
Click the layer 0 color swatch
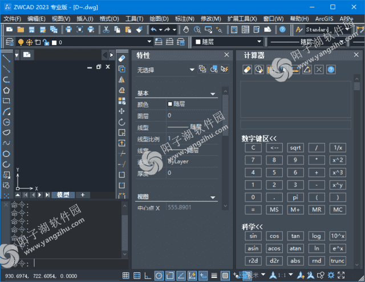[x=54, y=42]
